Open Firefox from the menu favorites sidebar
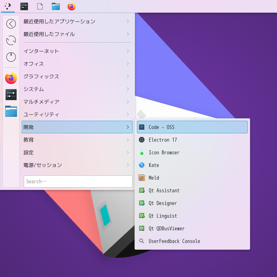The height and width of the screenshot is (277, 277). pyautogui.click(x=11, y=78)
